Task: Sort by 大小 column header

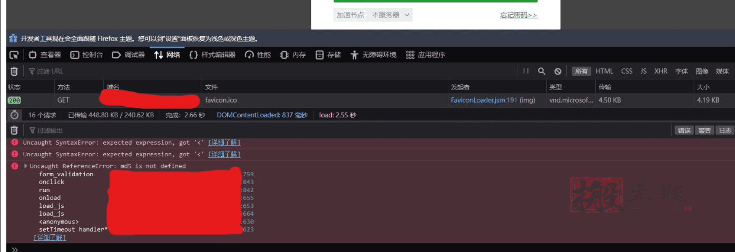Action: [714, 87]
